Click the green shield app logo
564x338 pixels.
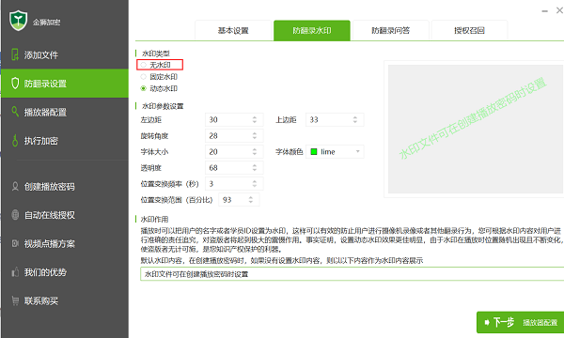(18, 21)
